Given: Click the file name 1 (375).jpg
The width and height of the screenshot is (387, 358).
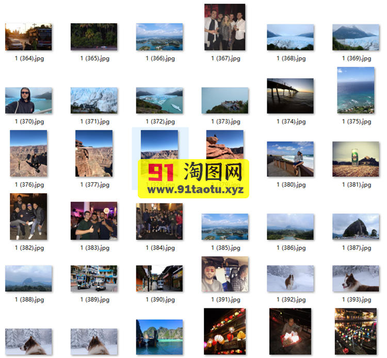Looking at the screenshot, I should pyautogui.click(x=357, y=121).
